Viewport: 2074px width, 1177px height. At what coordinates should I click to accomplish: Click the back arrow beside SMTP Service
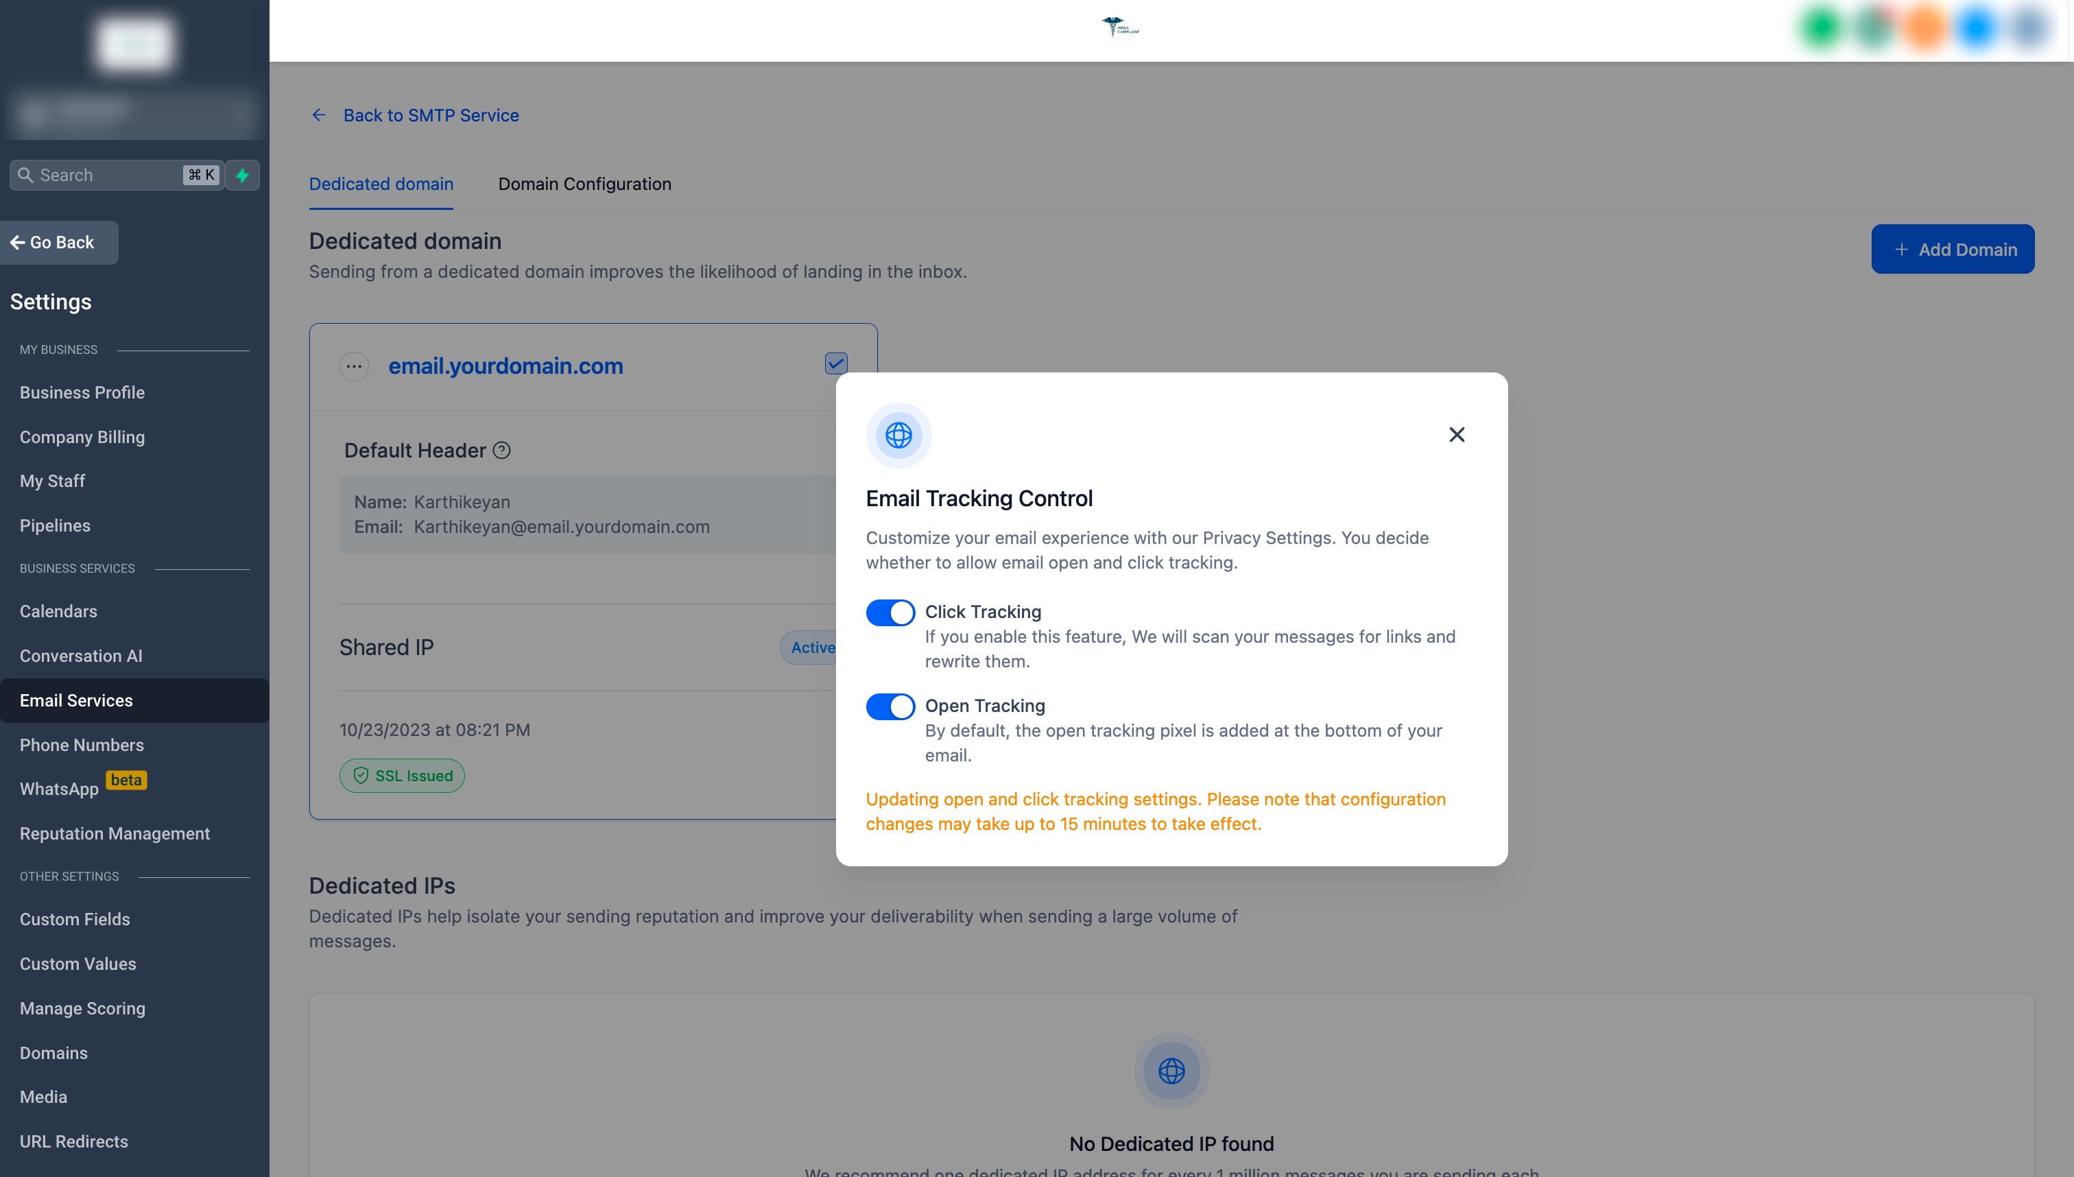click(318, 115)
